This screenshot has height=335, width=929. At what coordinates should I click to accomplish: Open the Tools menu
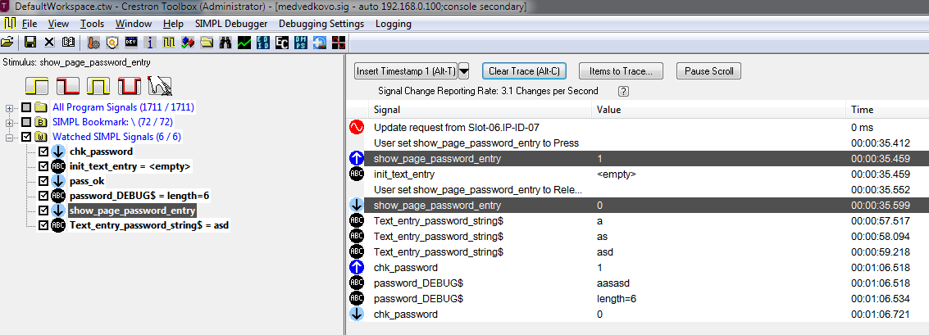[x=92, y=24]
